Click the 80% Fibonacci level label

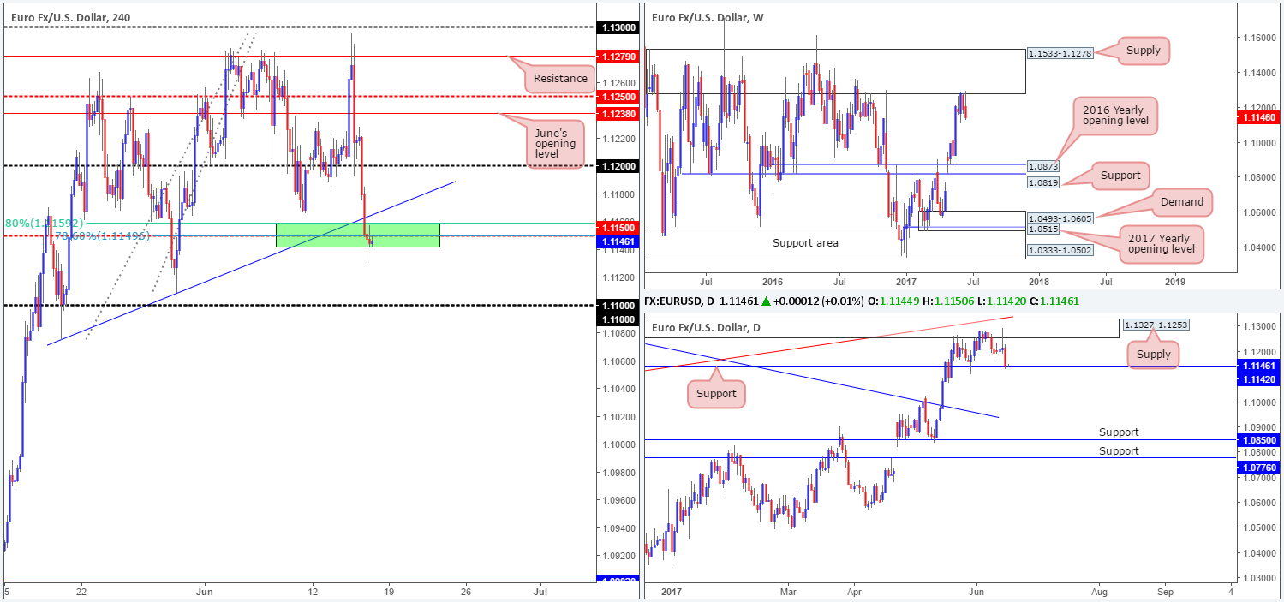pyautogui.click(x=43, y=223)
